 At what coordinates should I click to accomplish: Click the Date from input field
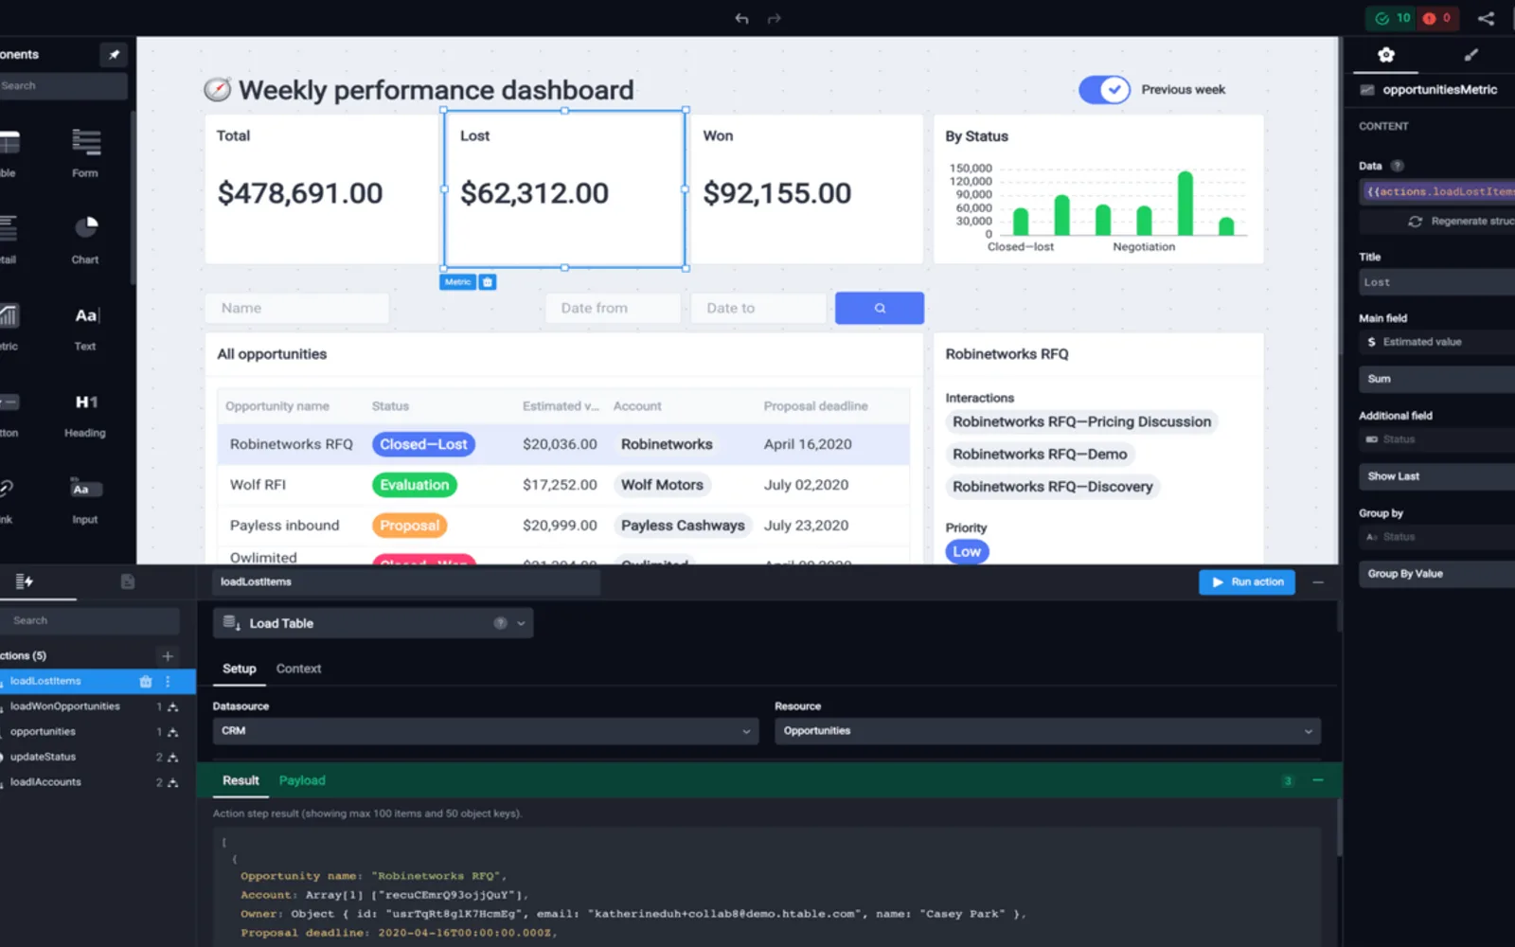(613, 308)
